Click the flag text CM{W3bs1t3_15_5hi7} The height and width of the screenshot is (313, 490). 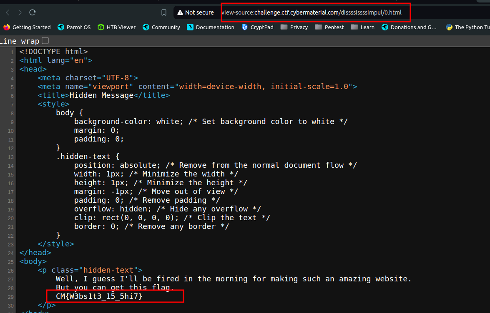click(99, 296)
